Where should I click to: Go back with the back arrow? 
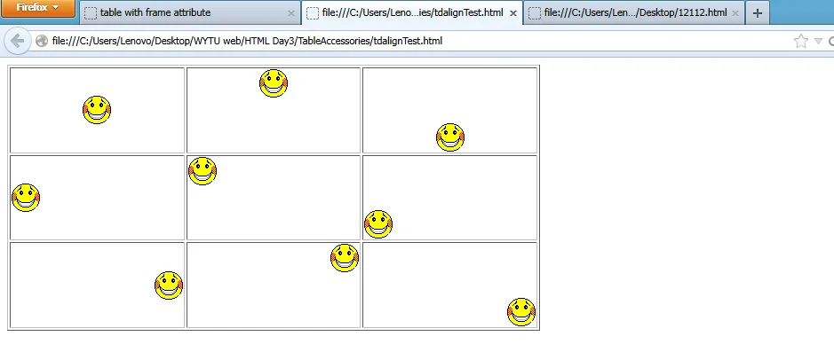pyautogui.click(x=17, y=41)
